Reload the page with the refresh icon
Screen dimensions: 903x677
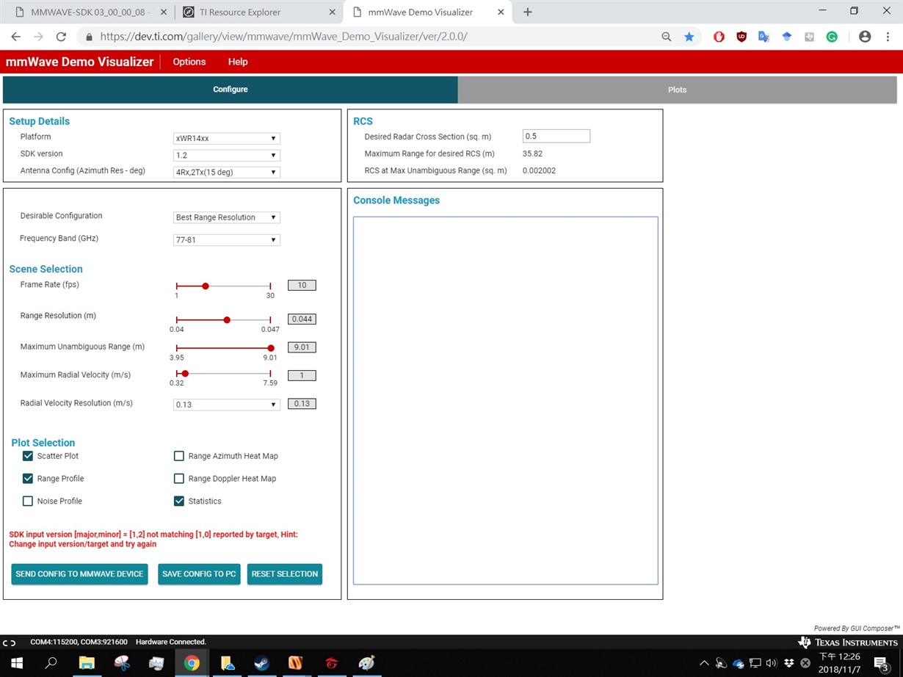pyautogui.click(x=61, y=37)
